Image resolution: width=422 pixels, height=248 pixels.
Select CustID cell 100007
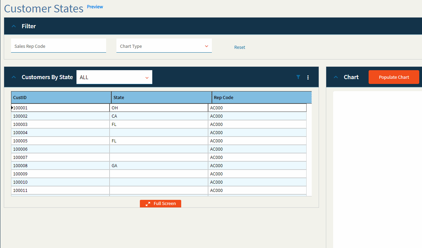60,157
